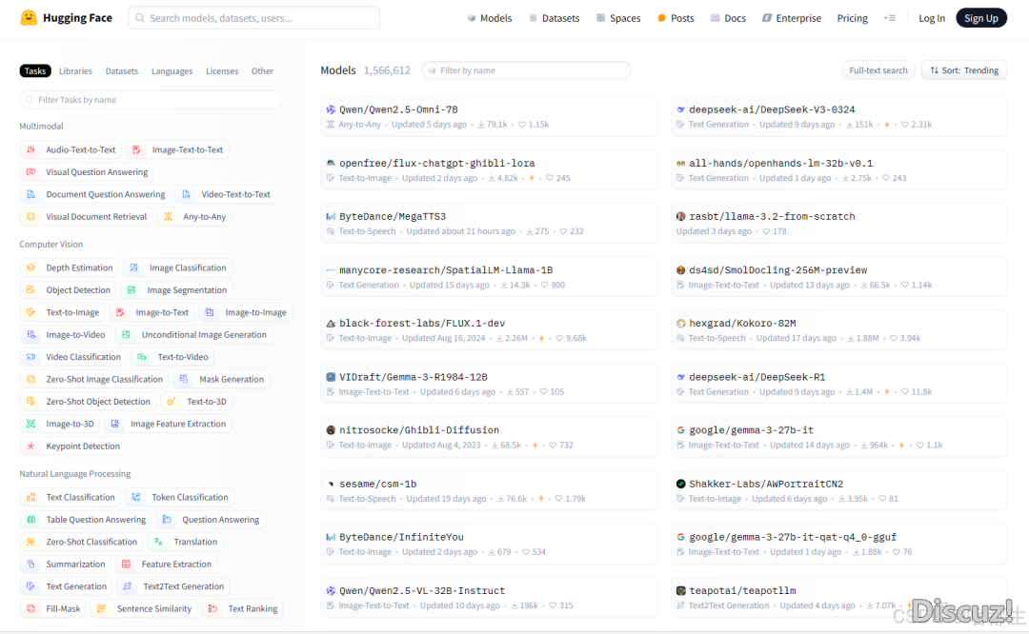The width and height of the screenshot is (1029, 634).
Task: Click the Qwen2.5-Omni-7B model avatar icon
Action: tap(331, 109)
